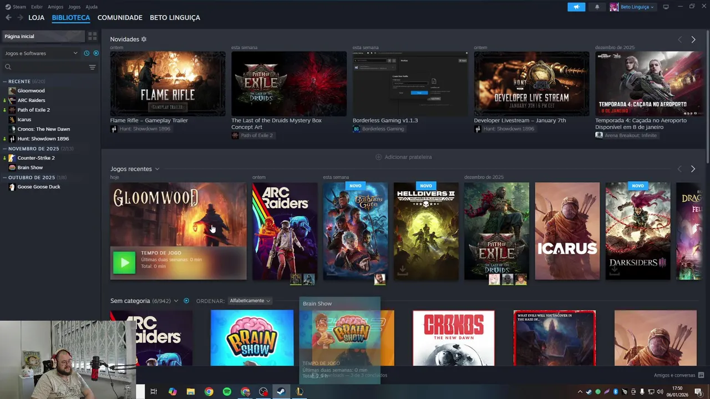Image resolution: width=710 pixels, height=399 pixels.
Task: Open the Alfabeticamente sort dropdown
Action: coord(250,301)
